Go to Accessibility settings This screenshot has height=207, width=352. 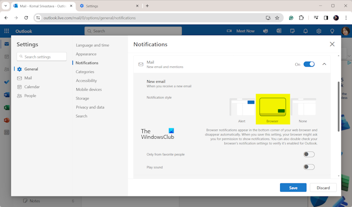[86, 81]
